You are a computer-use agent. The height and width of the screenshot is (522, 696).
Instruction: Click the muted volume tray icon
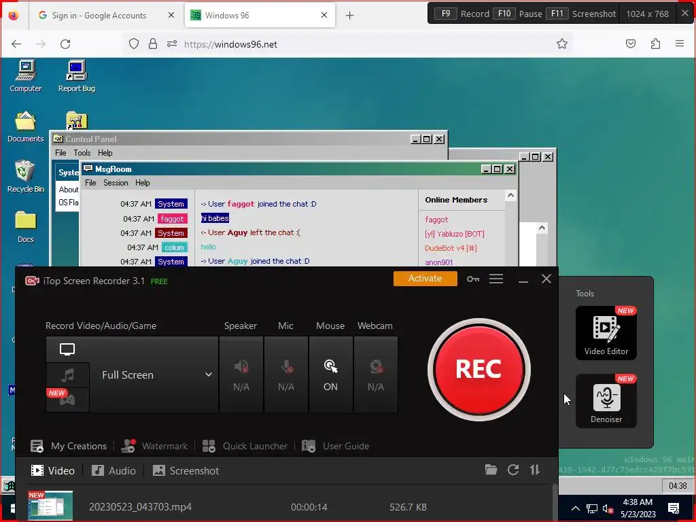(608, 508)
